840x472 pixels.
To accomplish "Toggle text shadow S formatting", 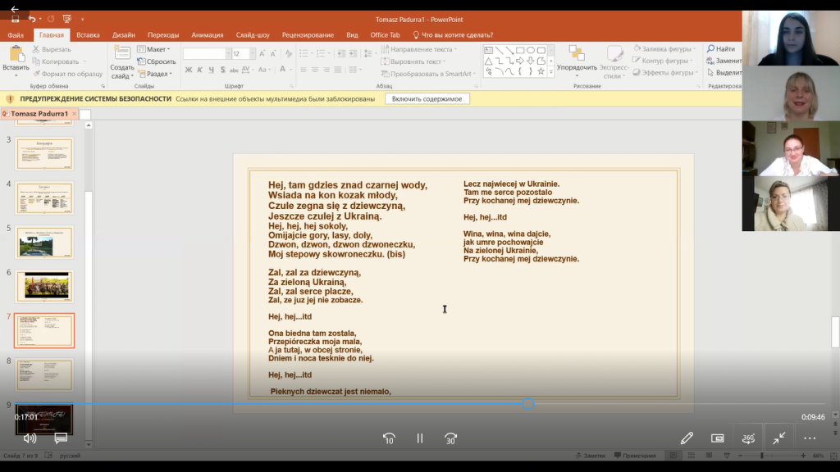I will [222, 70].
